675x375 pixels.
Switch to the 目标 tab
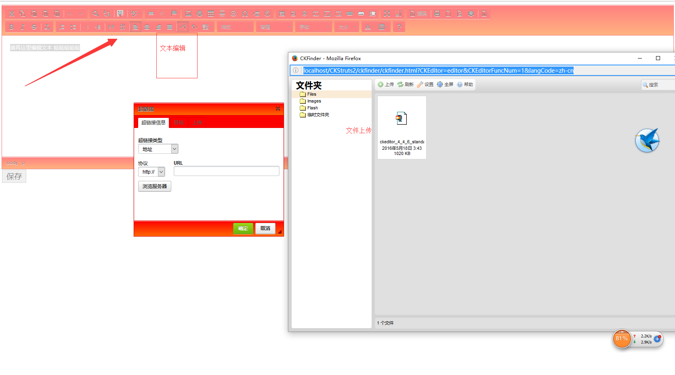click(x=179, y=123)
